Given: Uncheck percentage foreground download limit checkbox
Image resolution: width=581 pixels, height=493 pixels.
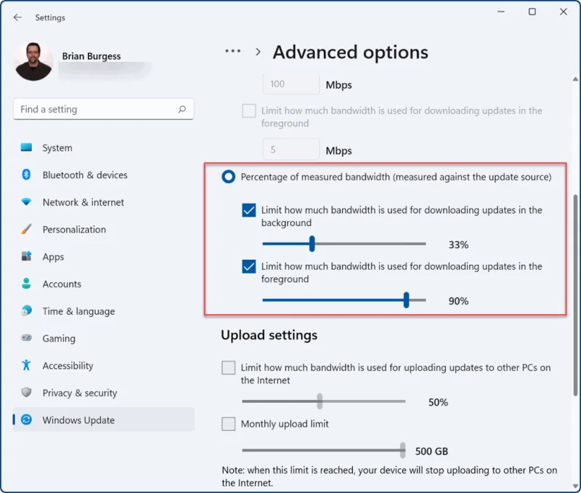Looking at the screenshot, I should [x=248, y=266].
